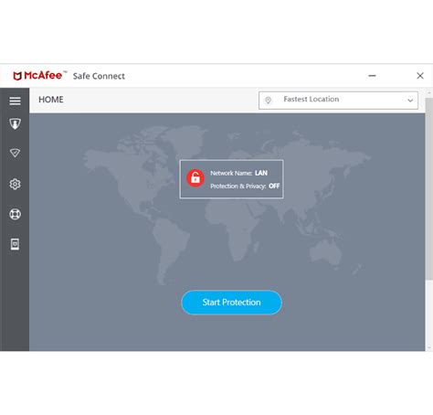The width and height of the screenshot is (433, 415).
Task: Click the Protection & Privacy: OFF text
Action: 245,186
